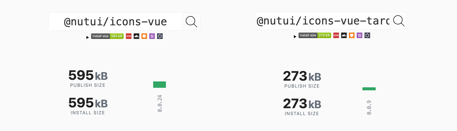
Task: Open dark graph icon under @nutui/icons-vue
Action: point(160,36)
